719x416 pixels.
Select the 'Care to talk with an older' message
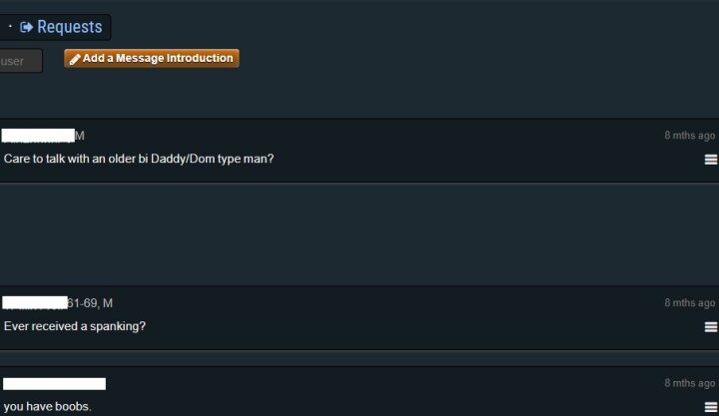coord(139,159)
